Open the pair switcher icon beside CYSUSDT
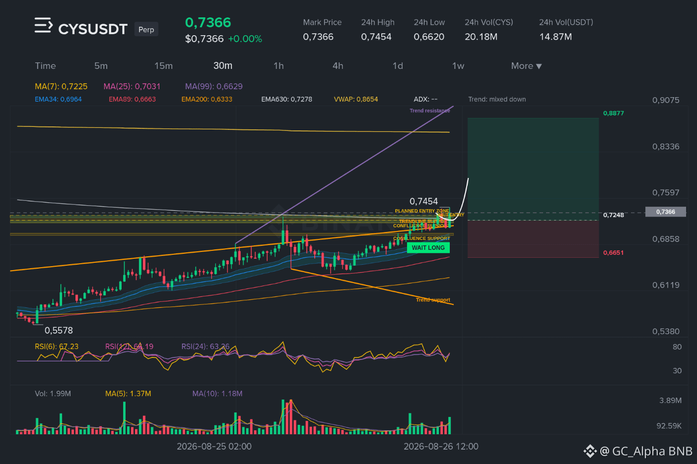 click(x=43, y=25)
